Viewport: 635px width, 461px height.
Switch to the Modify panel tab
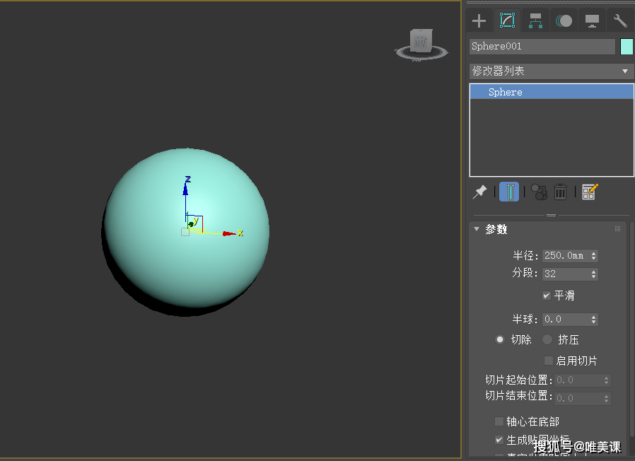(x=507, y=21)
